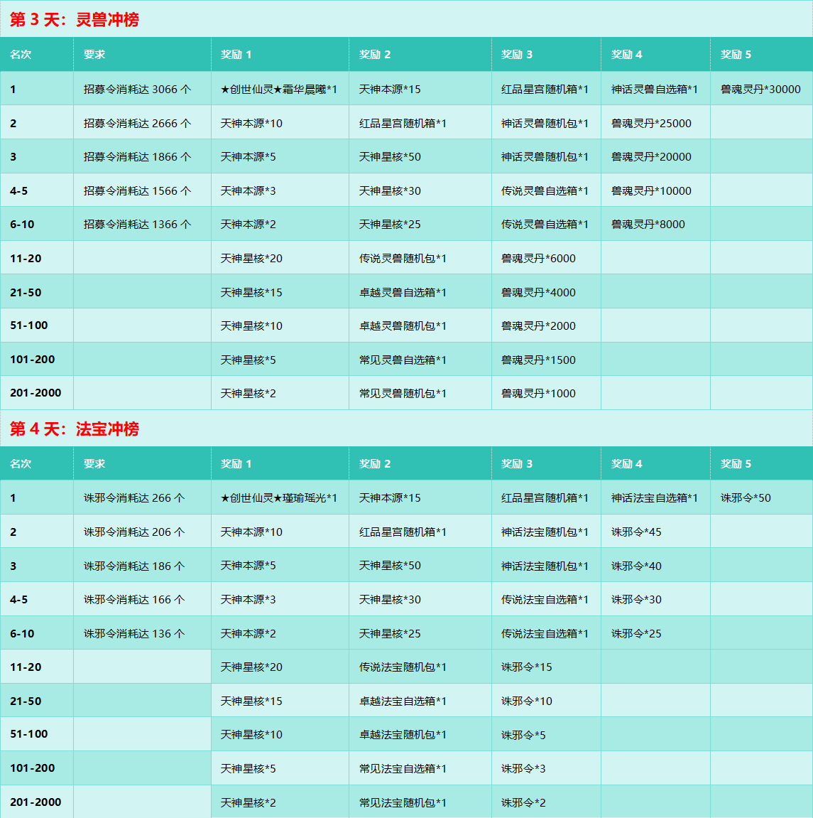Select reward 常见法宝自选箱*1
This screenshot has height=818, width=813.
[403, 768]
